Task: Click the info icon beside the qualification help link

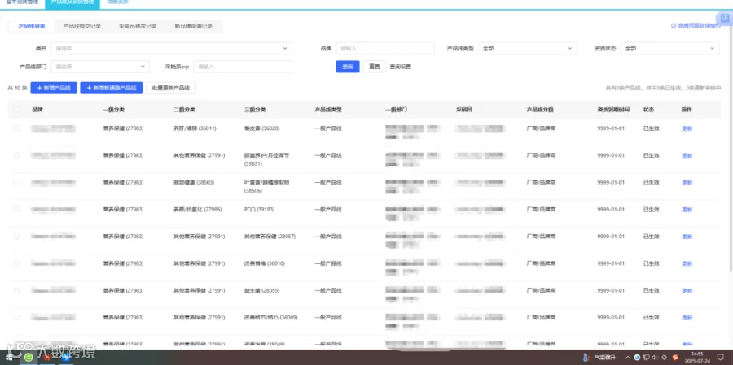Action: click(674, 26)
